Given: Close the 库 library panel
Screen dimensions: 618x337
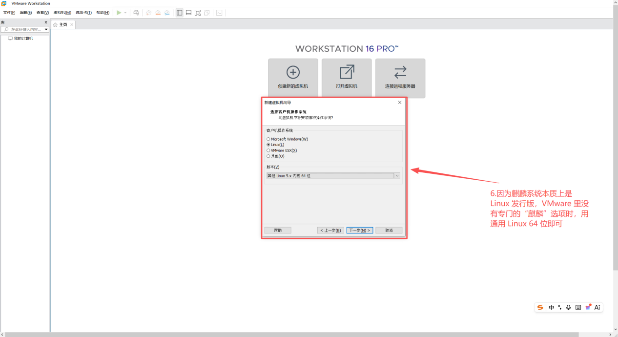Looking at the screenshot, I should tap(46, 22).
